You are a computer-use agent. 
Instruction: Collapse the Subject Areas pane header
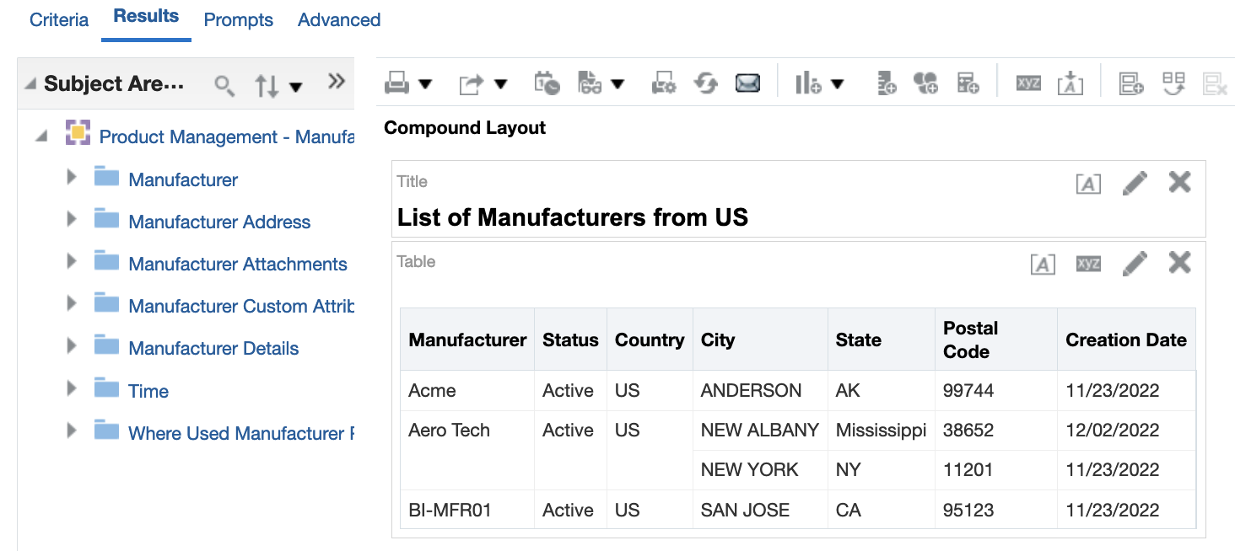pyautogui.click(x=30, y=84)
